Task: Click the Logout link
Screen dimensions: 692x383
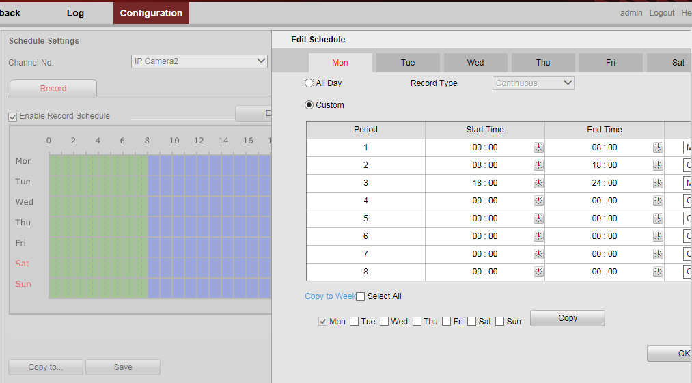Action: 661,13
